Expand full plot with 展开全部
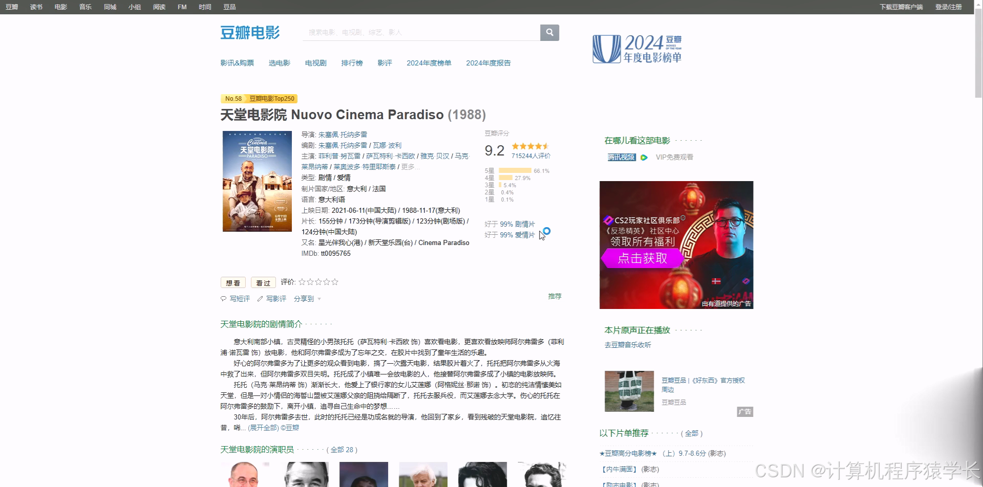The width and height of the screenshot is (983, 487). [263, 428]
